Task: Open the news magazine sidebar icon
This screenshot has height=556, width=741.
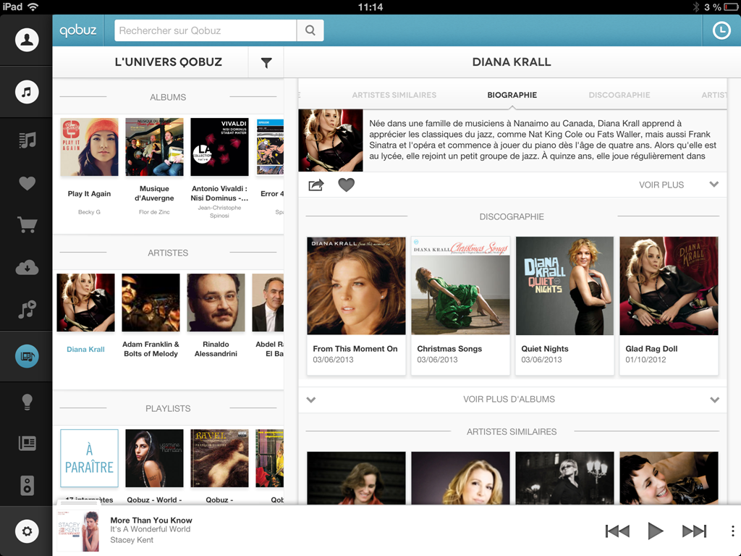Action: 27,443
